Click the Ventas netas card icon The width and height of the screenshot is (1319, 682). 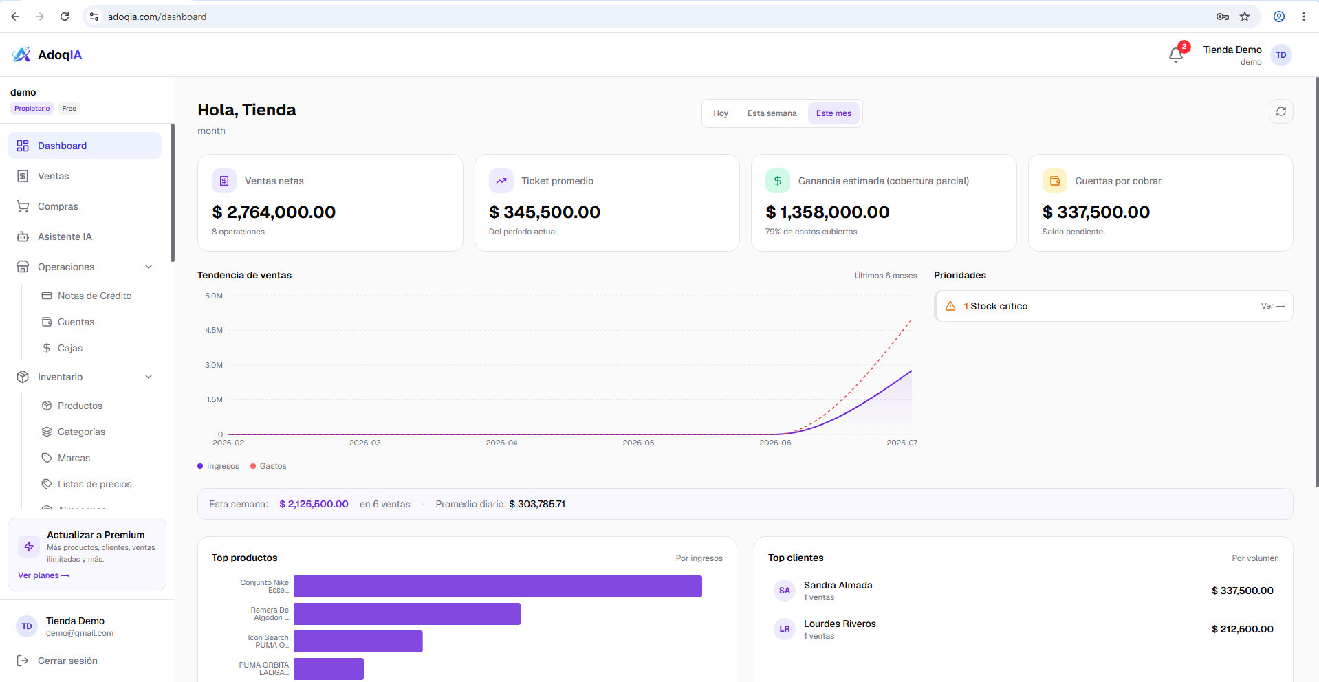224,181
